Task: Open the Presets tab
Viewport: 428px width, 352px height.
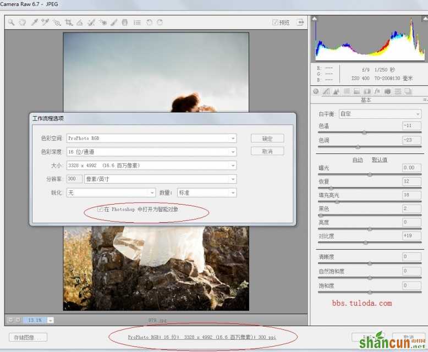Action: (x=398, y=91)
